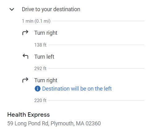Click the 1 min (0.1 mi) summary
The image size is (152, 139).
[x=36, y=21]
